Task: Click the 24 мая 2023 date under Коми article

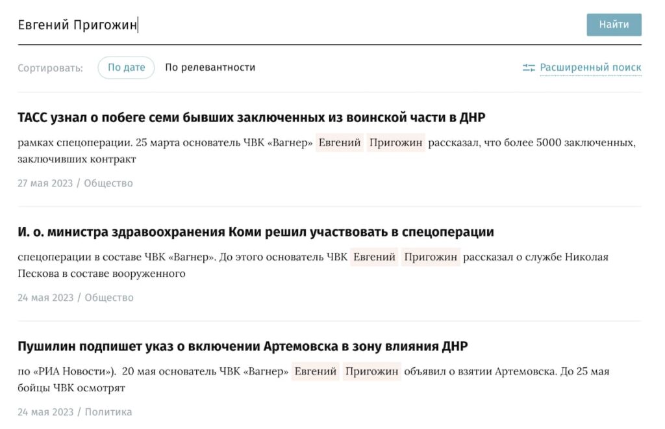Action: (x=45, y=298)
